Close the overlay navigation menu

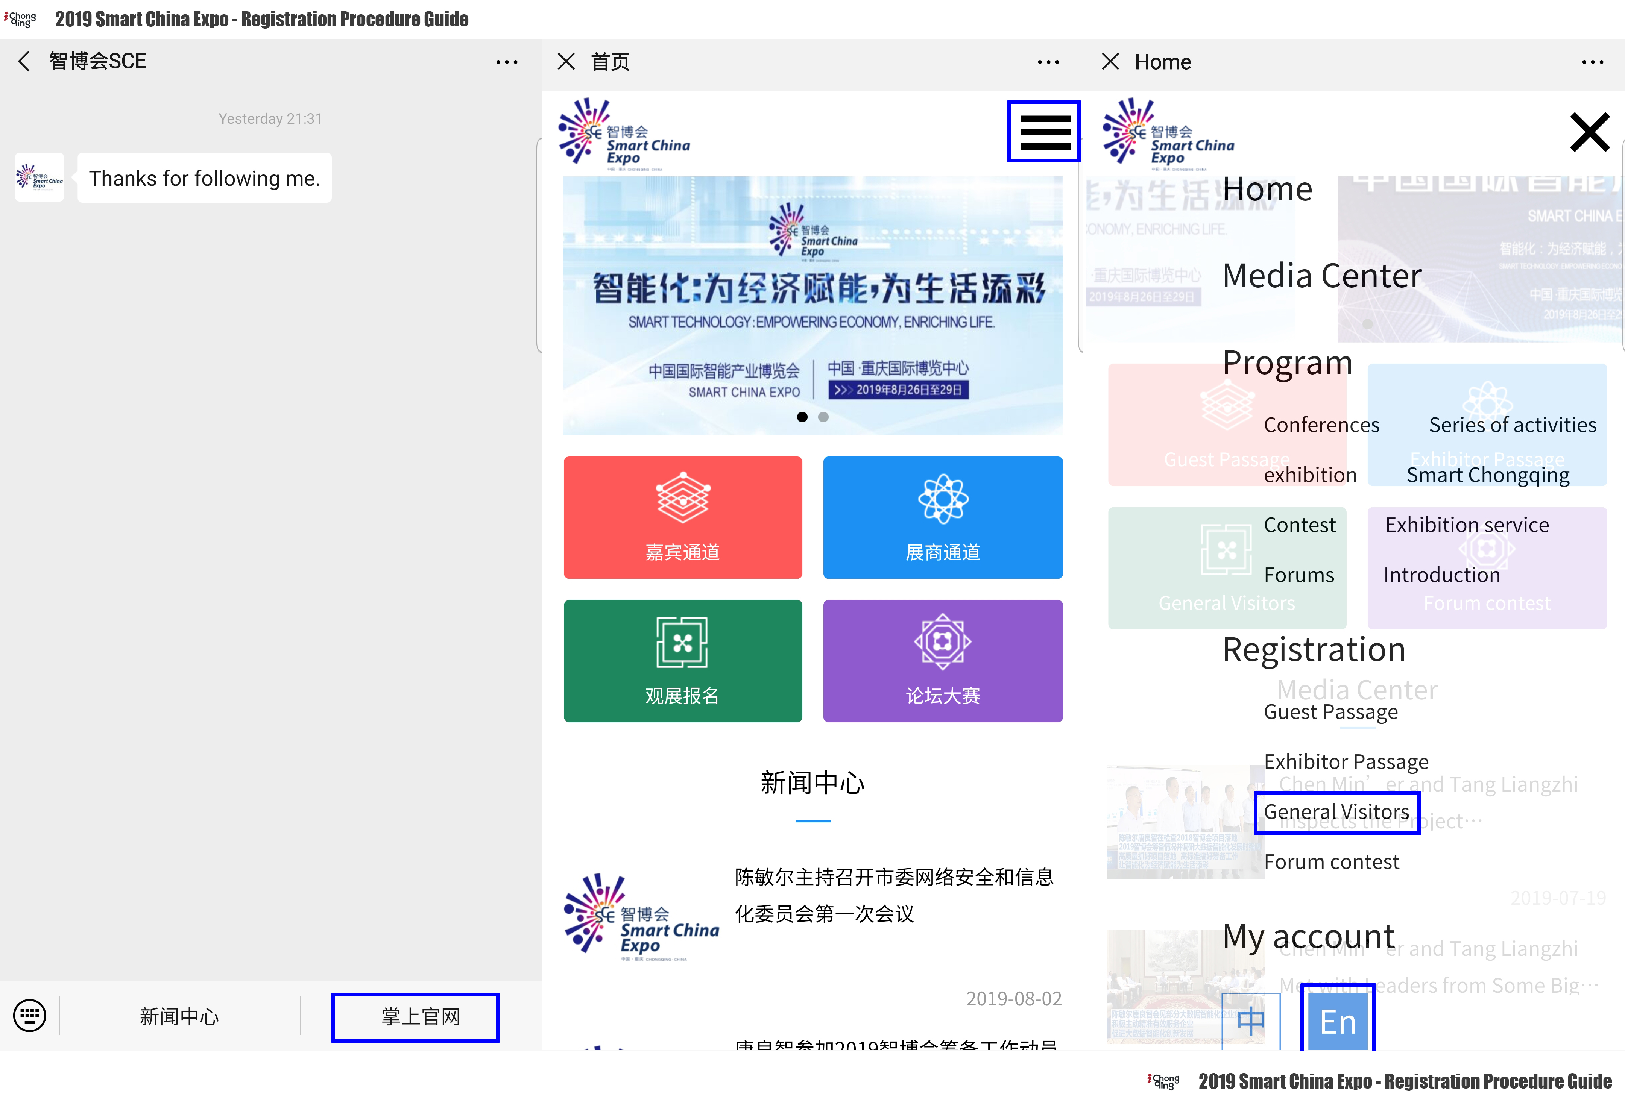(1589, 132)
